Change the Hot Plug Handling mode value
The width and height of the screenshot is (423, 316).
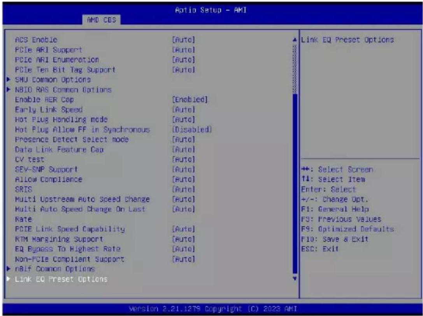pyautogui.click(x=183, y=119)
